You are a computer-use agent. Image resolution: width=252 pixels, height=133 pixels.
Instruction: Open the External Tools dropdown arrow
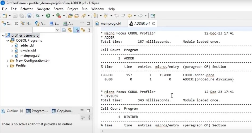[64, 16]
